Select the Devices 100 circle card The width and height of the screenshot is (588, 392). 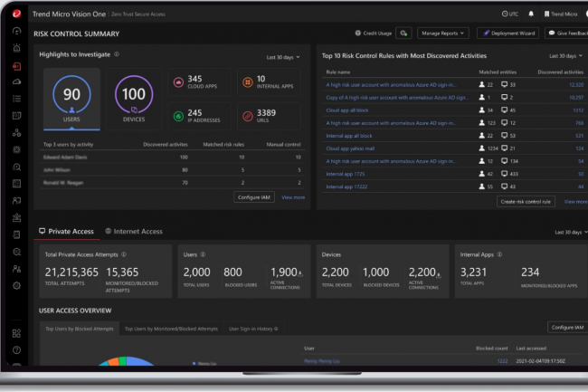(x=133, y=98)
